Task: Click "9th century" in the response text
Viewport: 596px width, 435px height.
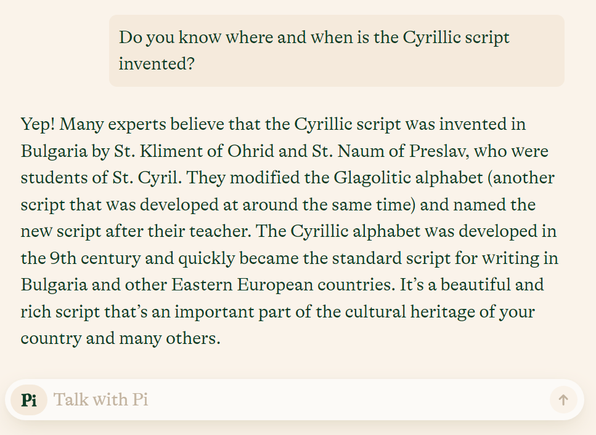Action: pyautogui.click(x=95, y=259)
